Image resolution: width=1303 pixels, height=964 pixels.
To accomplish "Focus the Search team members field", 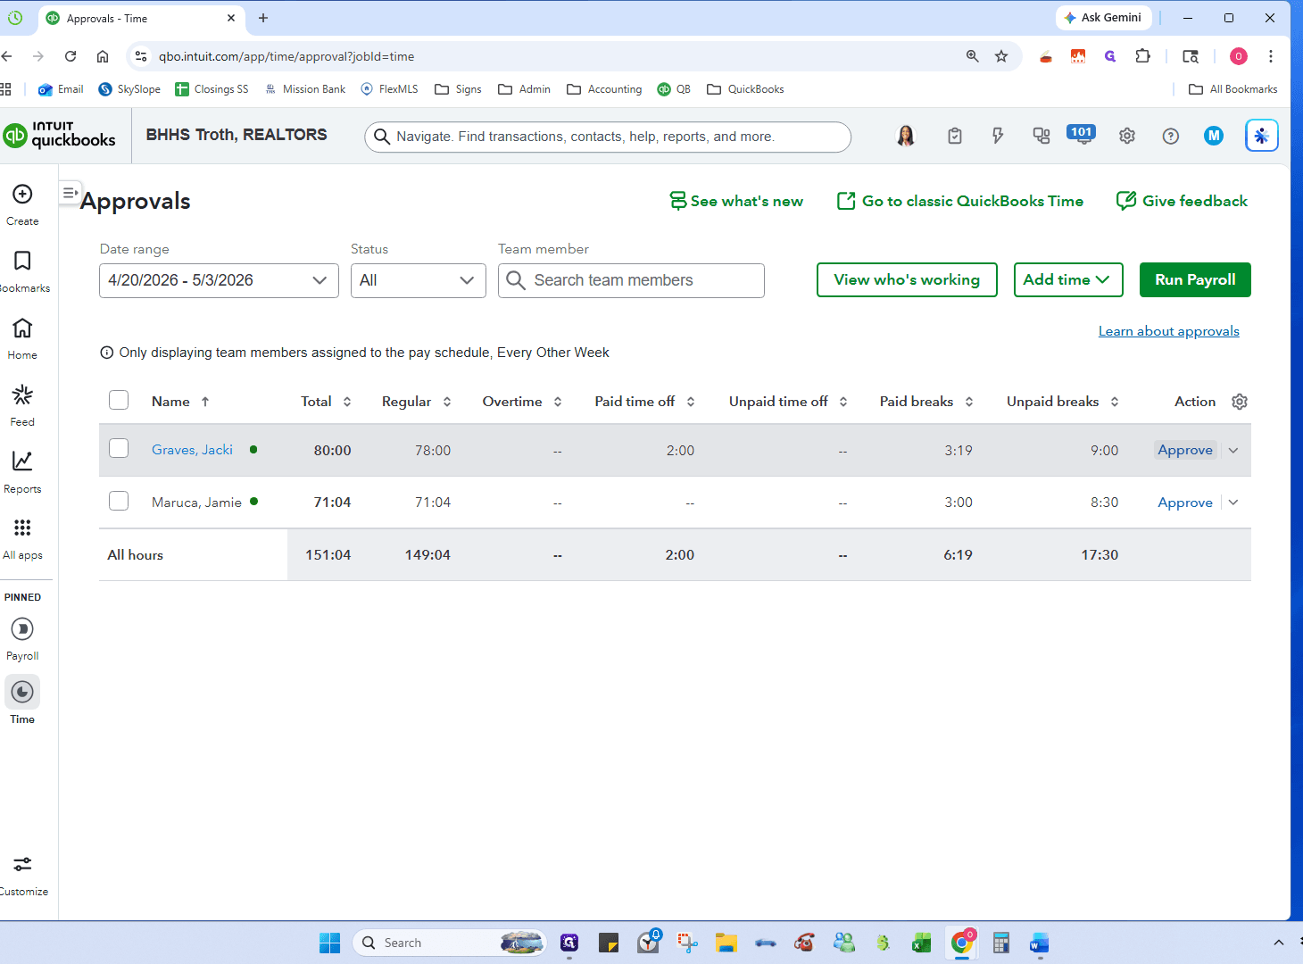I will click(x=631, y=280).
